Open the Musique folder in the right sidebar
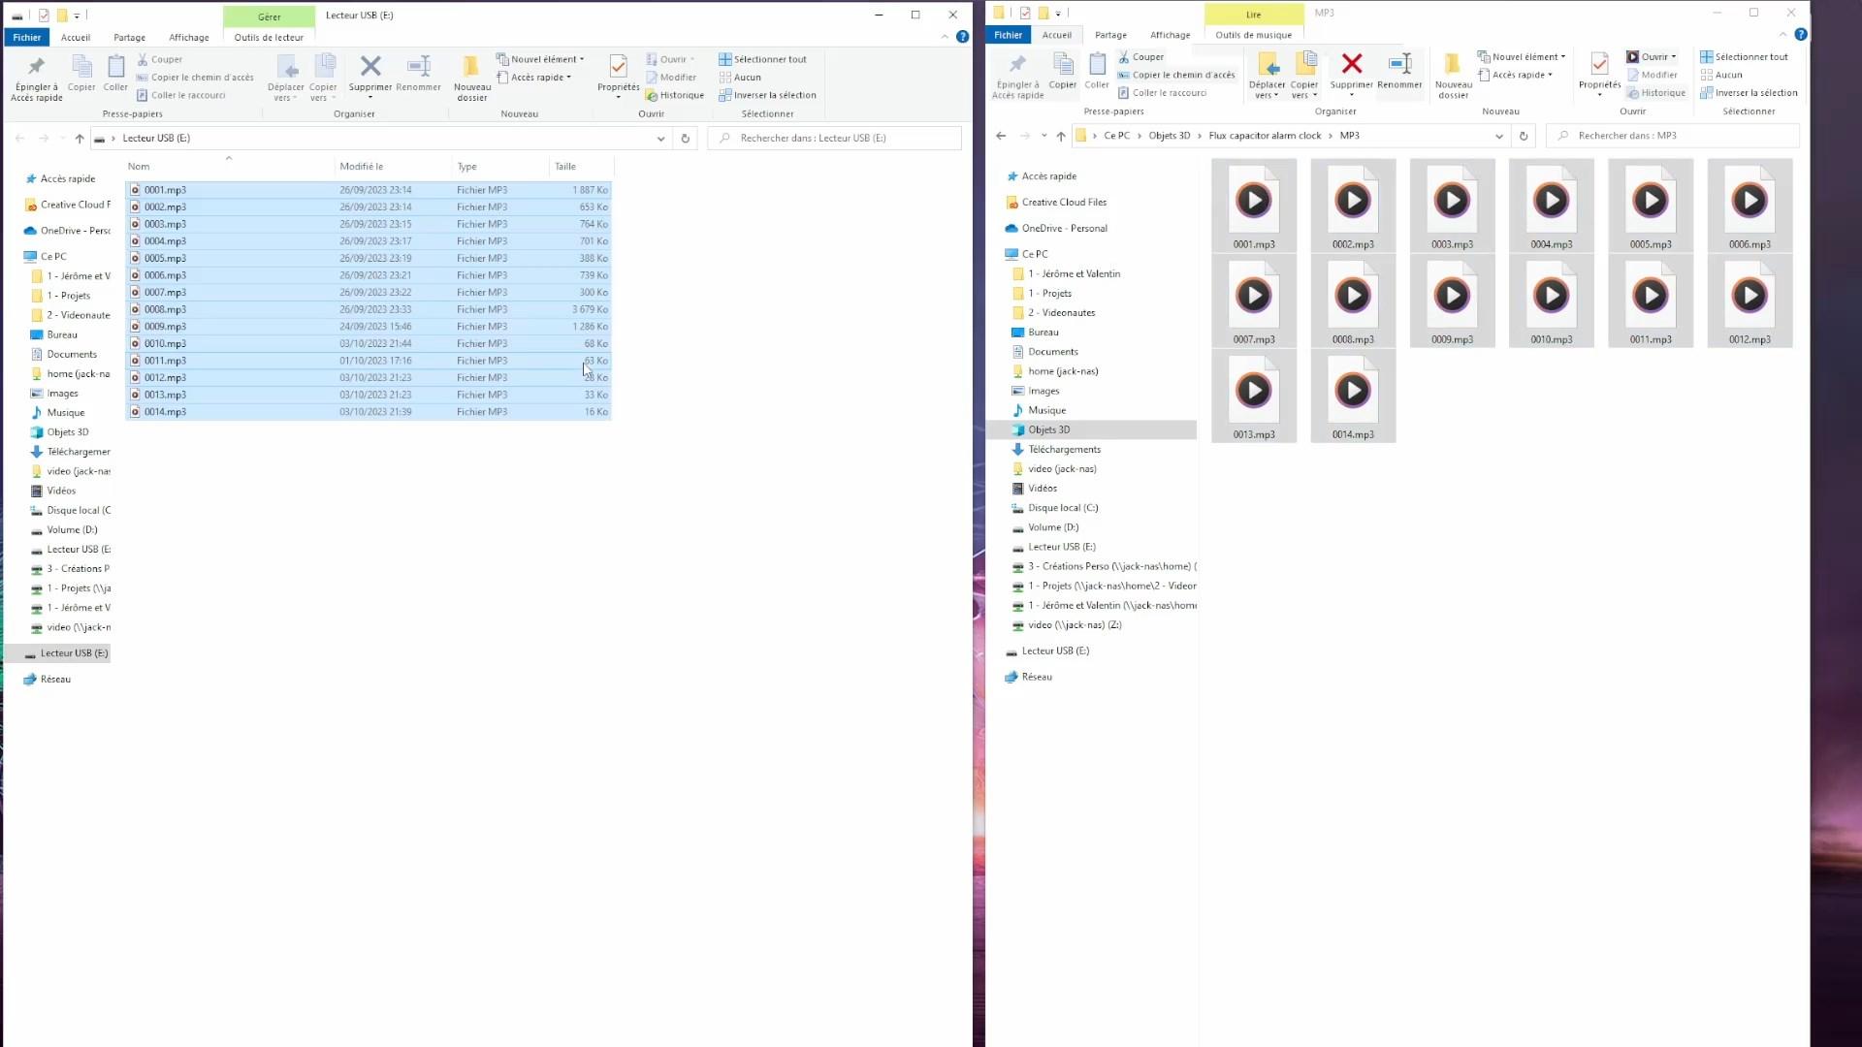This screenshot has height=1047, width=1862. [1045, 409]
